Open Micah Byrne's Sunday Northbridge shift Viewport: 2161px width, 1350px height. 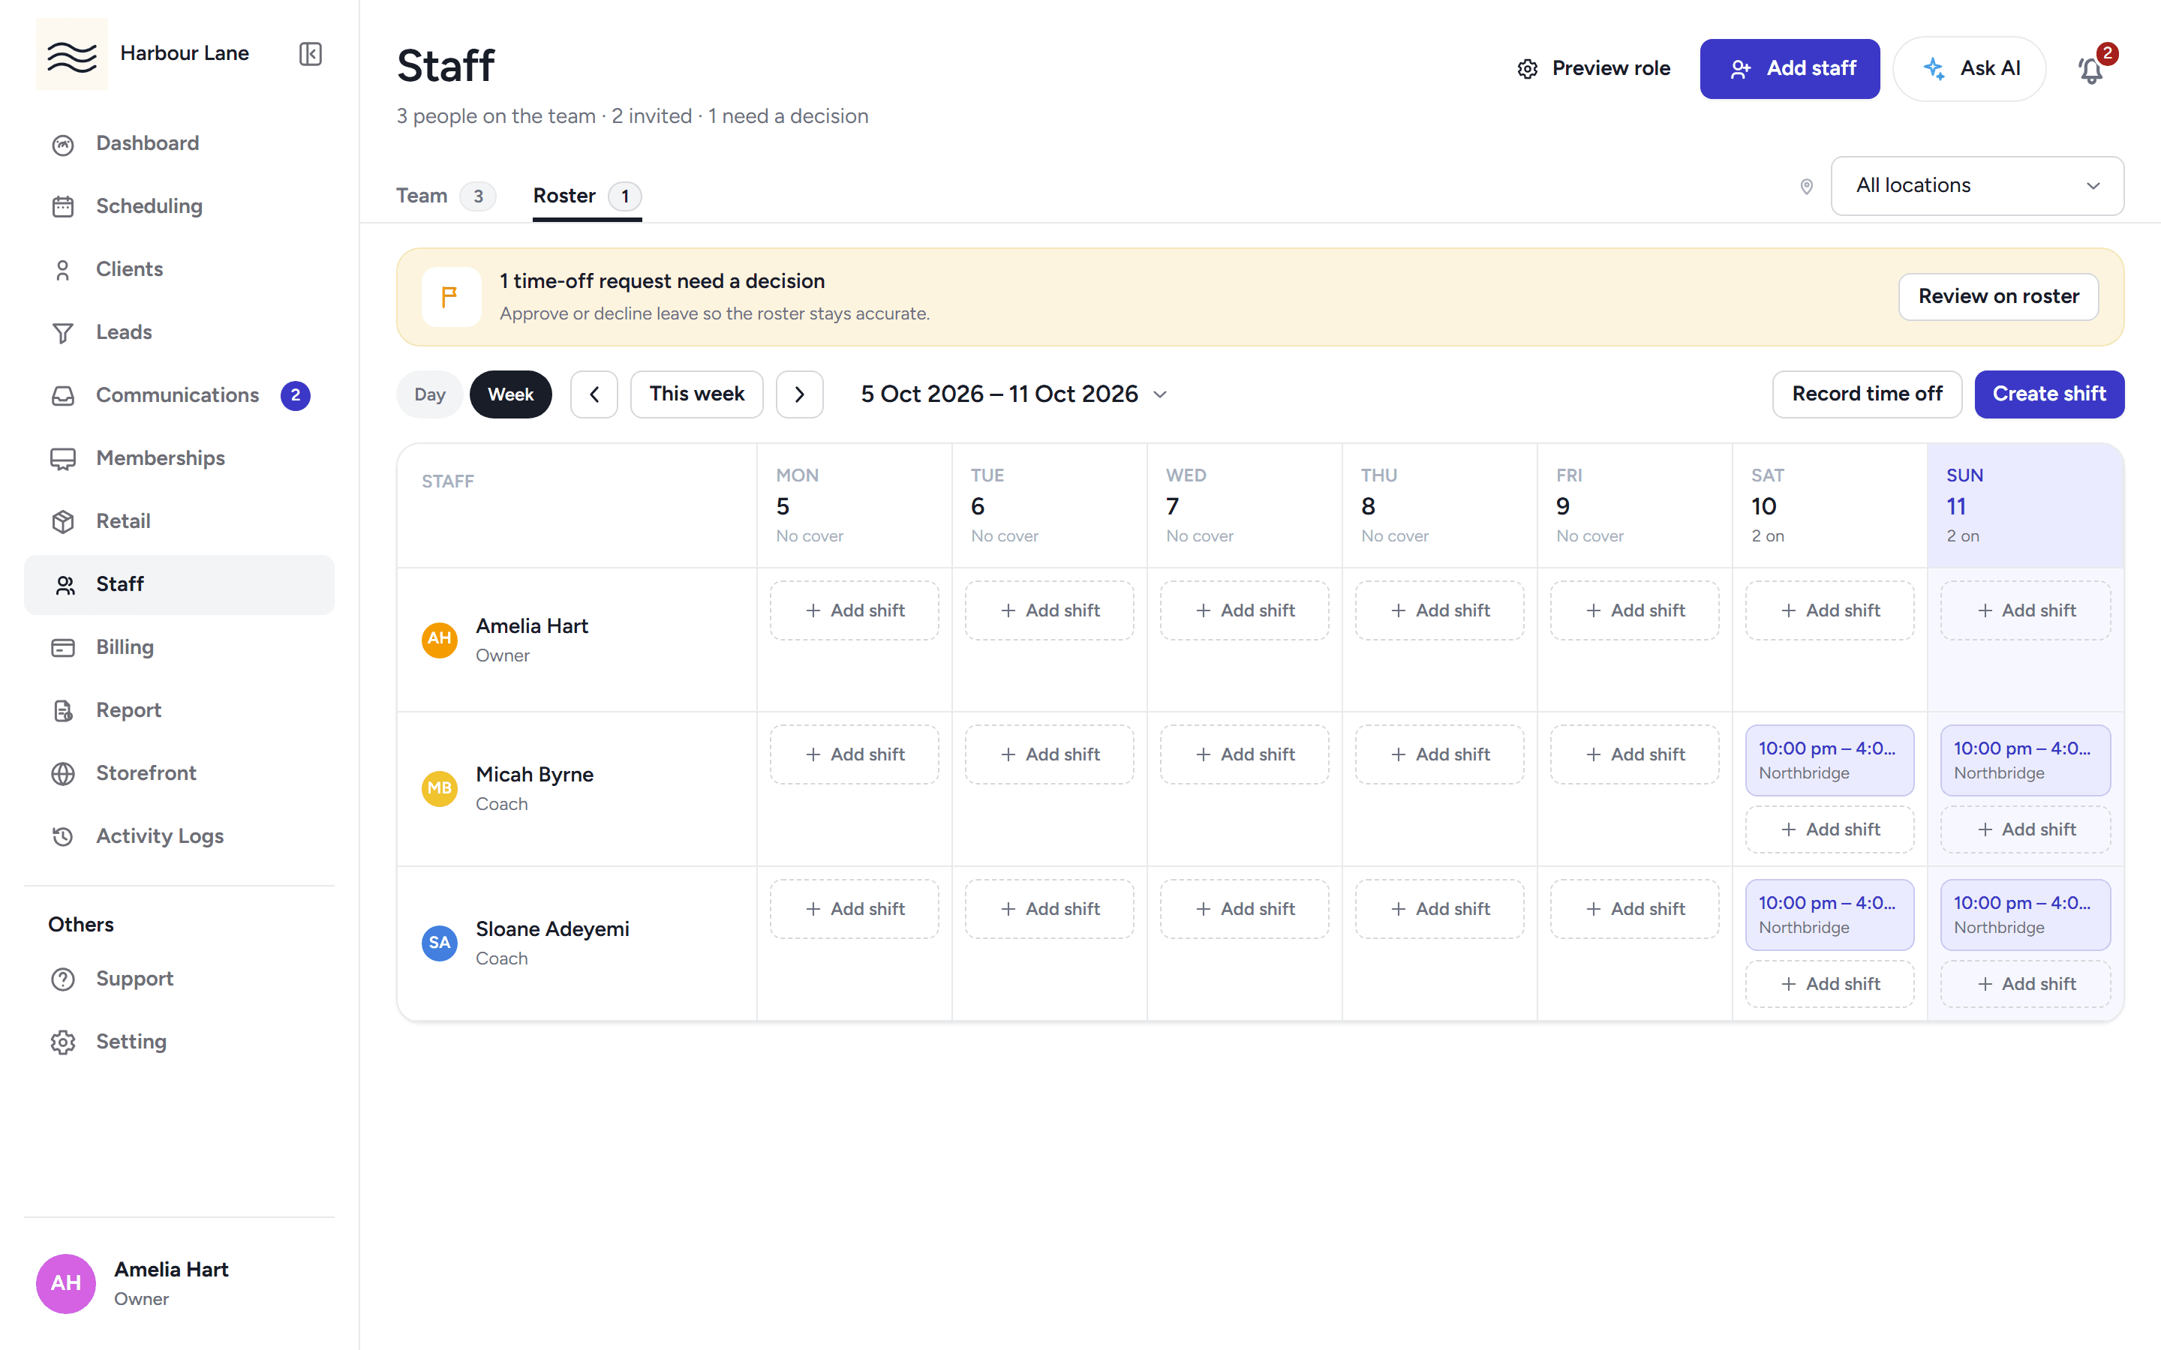2025,760
